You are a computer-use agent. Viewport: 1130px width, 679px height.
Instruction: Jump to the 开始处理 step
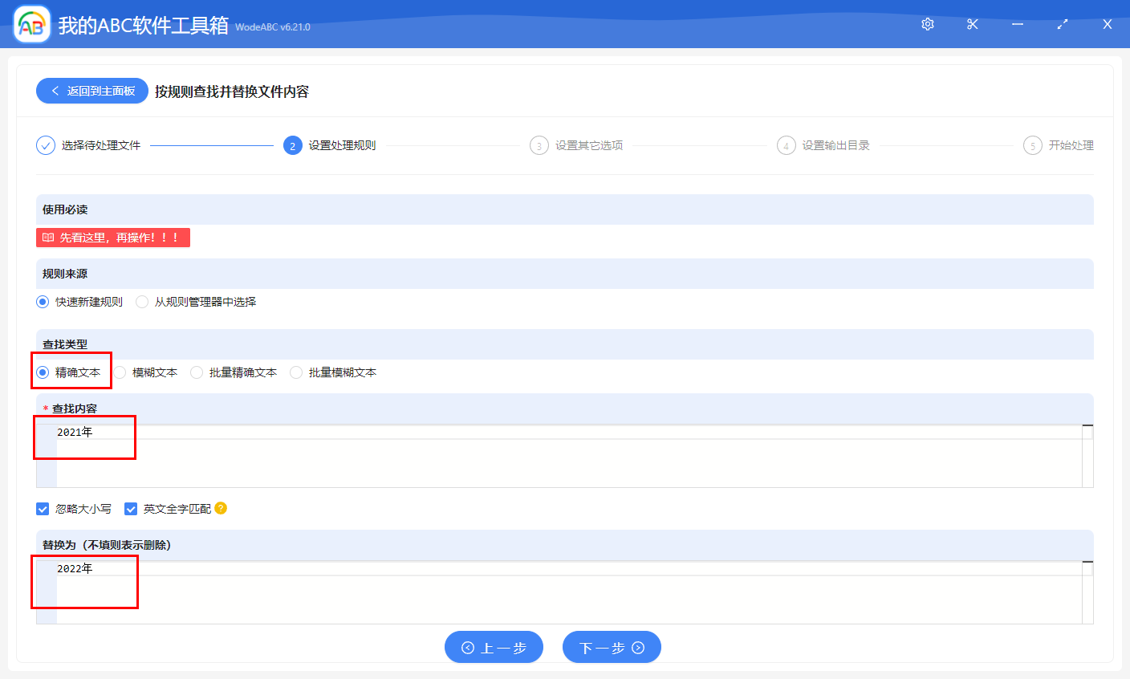click(x=1033, y=145)
